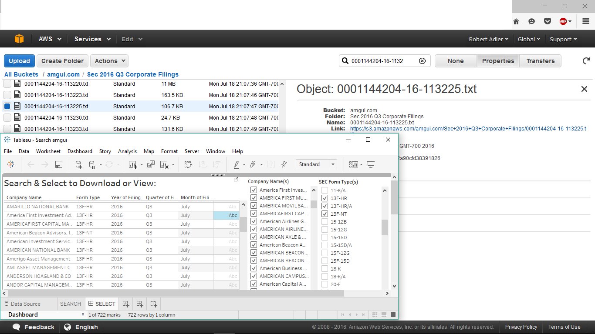Uncheck AMERICAN AXLE company checkbox
The height and width of the screenshot is (334, 595).
point(254,237)
